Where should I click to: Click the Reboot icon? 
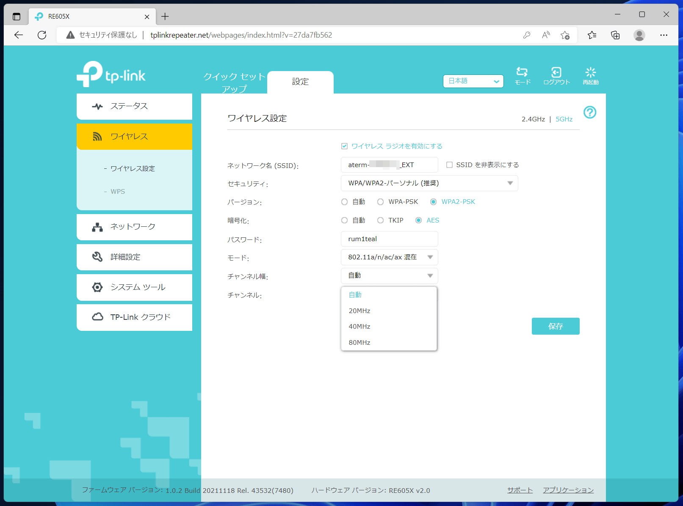tap(590, 72)
